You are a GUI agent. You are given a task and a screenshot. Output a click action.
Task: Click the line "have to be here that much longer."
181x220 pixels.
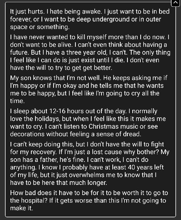click(58, 183)
